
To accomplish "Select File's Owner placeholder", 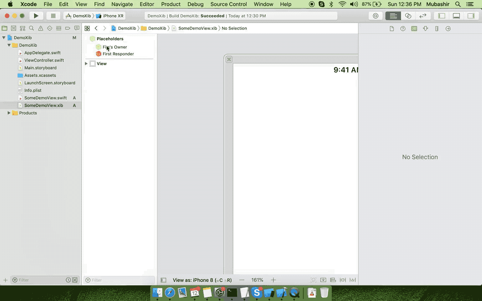I will 115,47.
